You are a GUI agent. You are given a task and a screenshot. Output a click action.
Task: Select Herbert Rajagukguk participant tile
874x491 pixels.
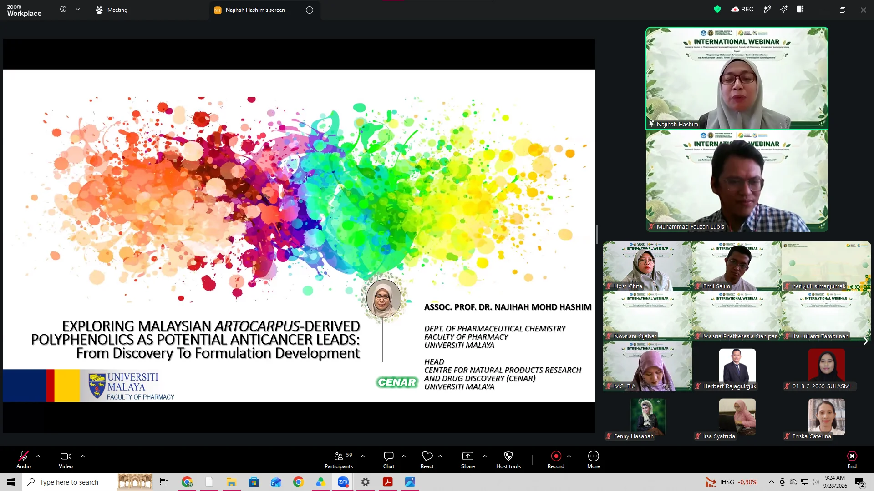click(x=737, y=366)
